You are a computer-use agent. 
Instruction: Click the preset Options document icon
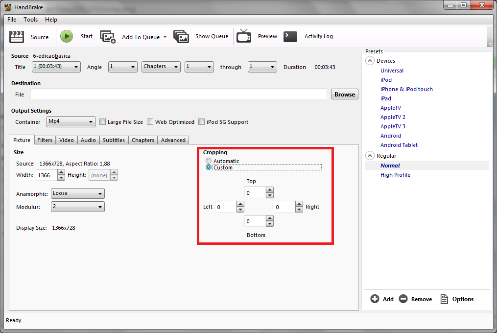445,299
